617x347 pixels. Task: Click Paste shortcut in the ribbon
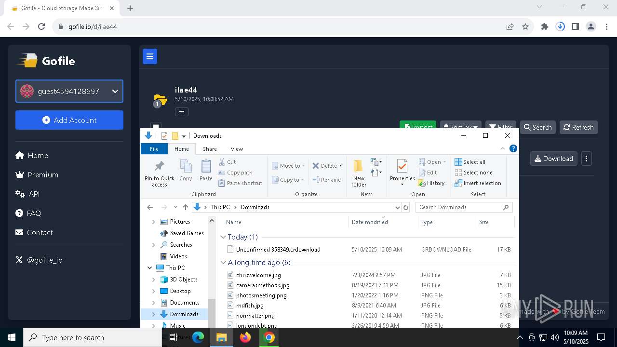point(241,183)
